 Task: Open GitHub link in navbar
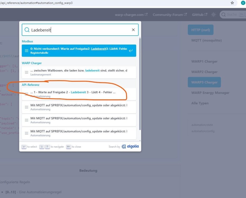tap(199, 15)
